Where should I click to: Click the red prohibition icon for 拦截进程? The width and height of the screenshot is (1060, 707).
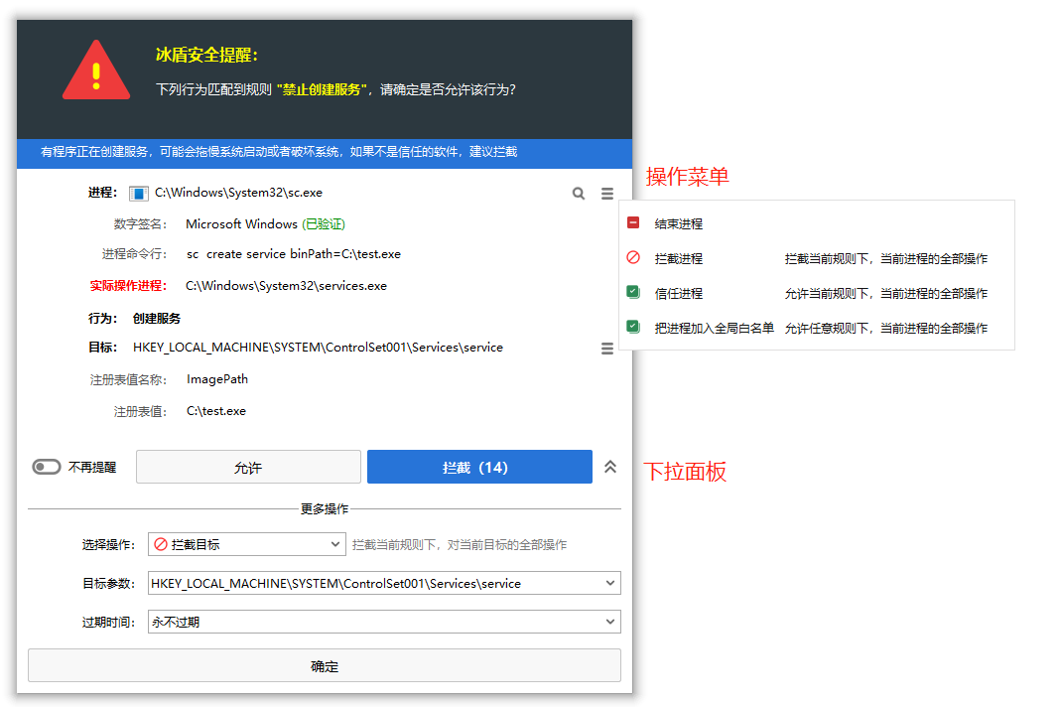633,258
